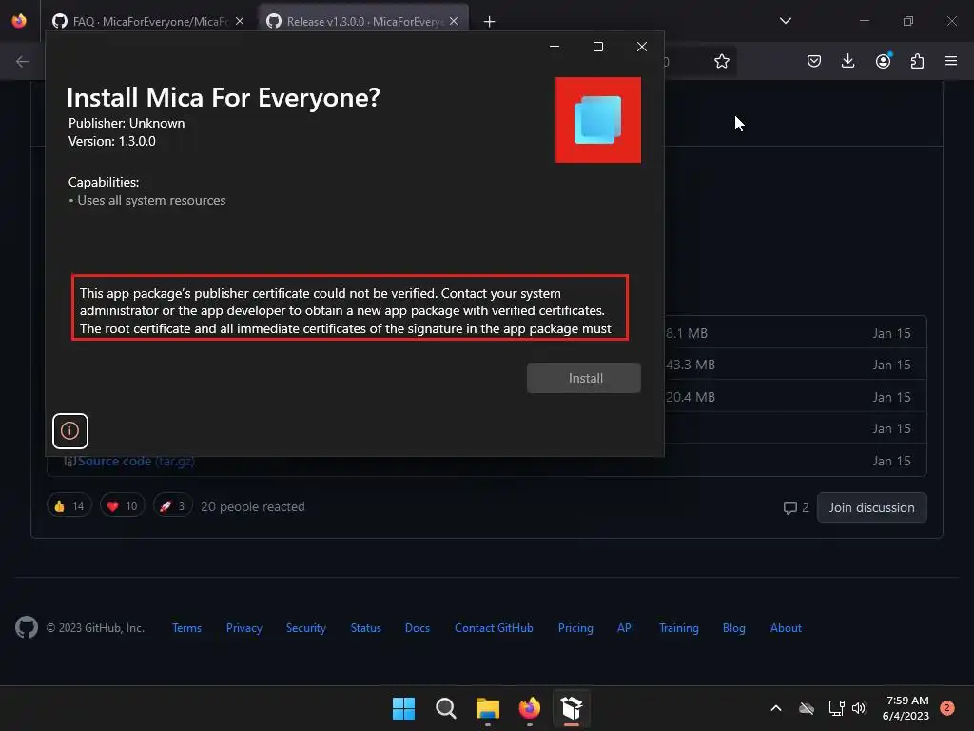Image resolution: width=974 pixels, height=731 pixels.
Task: Click Source code (tar.gz) link
Action: (135, 462)
